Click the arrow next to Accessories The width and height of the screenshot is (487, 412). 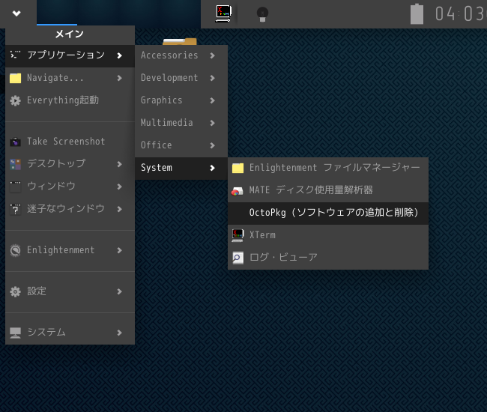[x=213, y=55]
